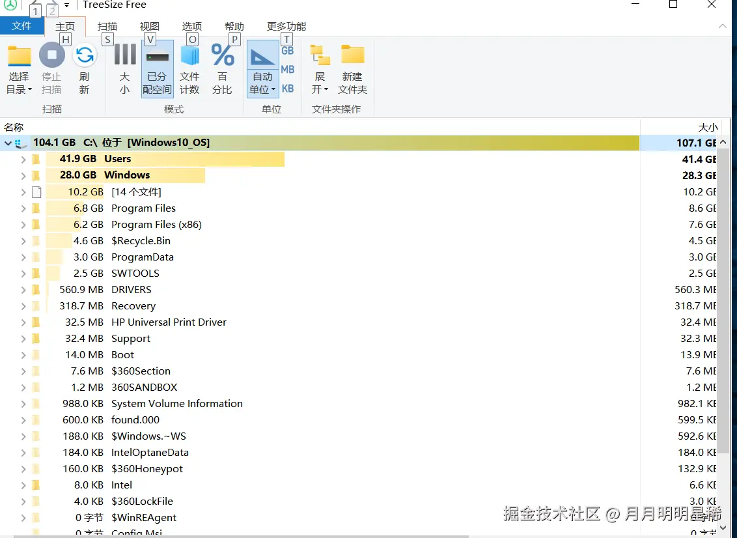
Task: Select the ProgramData row name
Action: [143, 257]
